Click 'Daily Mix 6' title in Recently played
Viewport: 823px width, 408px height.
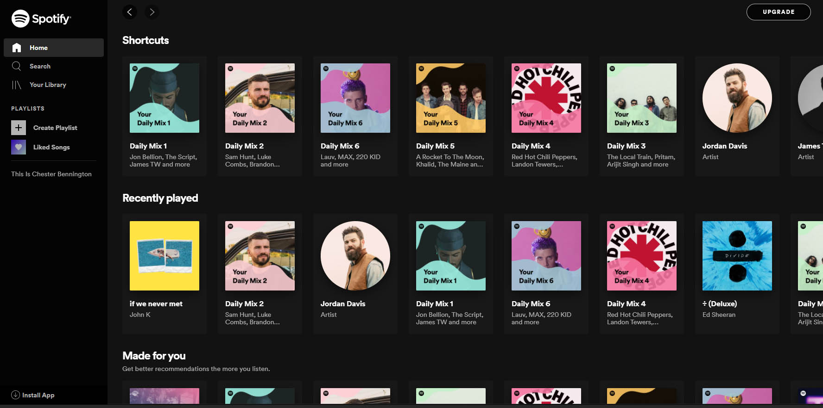(531, 303)
